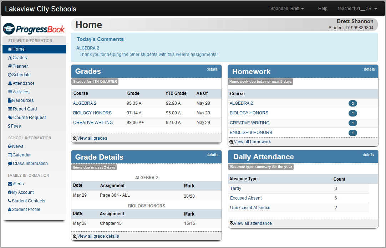Click the Home house icon in sidebar
The image size is (386, 248).
pos(10,49)
